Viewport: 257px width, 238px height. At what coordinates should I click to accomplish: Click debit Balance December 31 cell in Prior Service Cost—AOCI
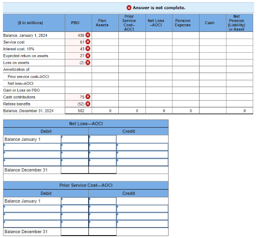tap(75, 232)
